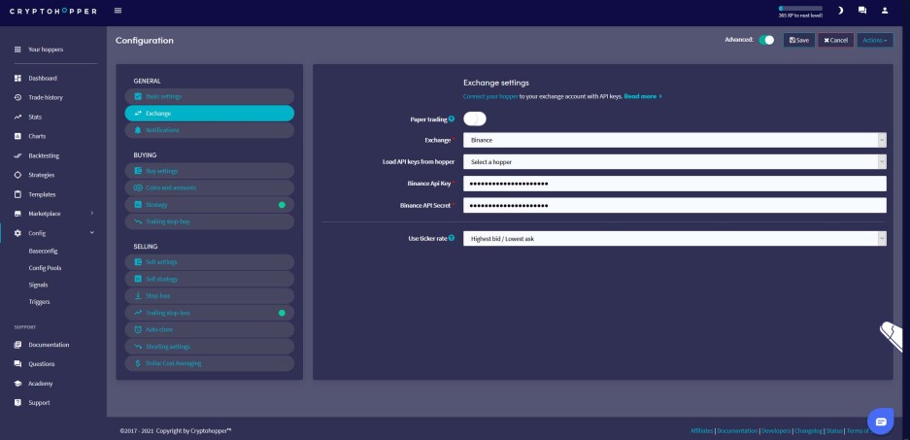Open the buying Strategy section
Image resolution: width=910 pixels, height=440 pixels.
210,205
